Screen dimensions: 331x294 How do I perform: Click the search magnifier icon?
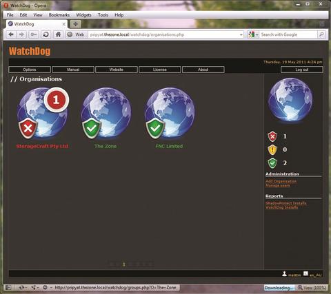321,34
